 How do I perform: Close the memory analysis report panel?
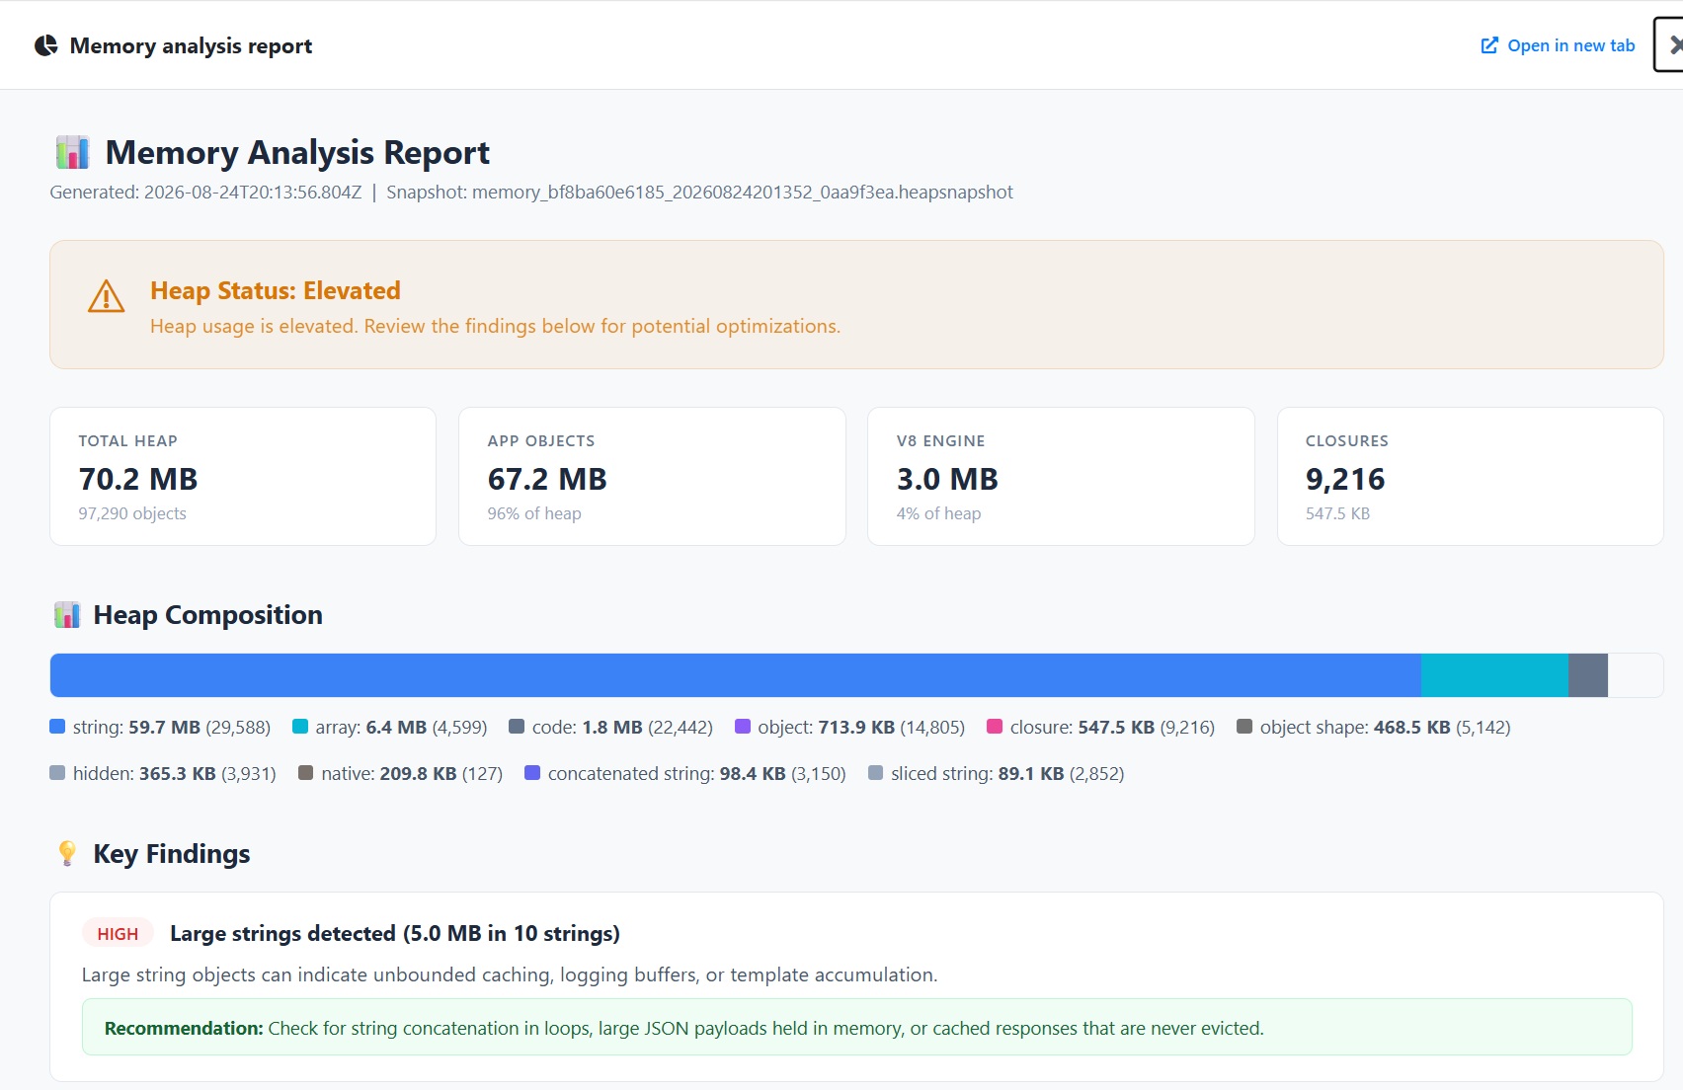click(1670, 44)
